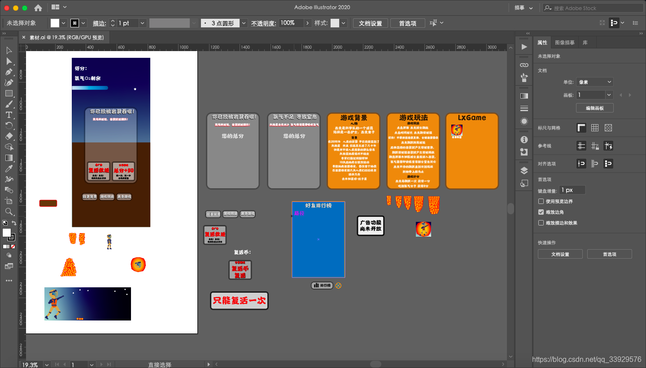The height and width of the screenshot is (368, 646).
Task: Expand the 不透明度 opacity arrow
Action: tap(308, 23)
